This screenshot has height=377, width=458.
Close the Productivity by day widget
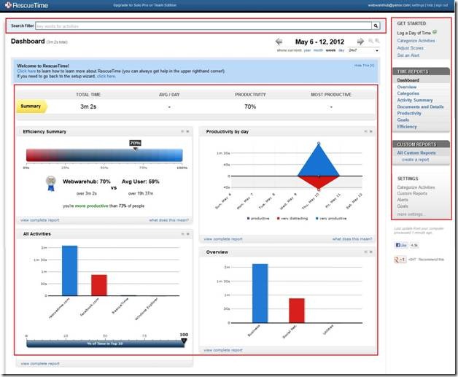[x=371, y=131]
